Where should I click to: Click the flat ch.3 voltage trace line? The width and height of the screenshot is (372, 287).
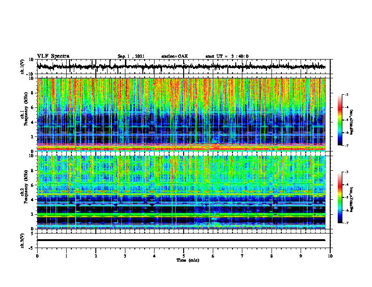pos(181,240)
